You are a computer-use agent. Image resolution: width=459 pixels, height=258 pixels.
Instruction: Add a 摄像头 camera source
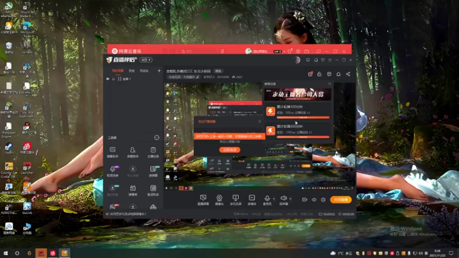[x=219, y=200]
